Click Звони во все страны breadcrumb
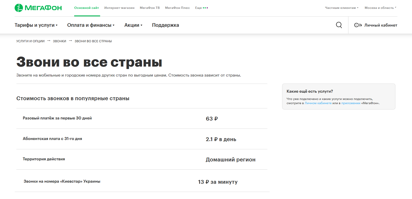Viewport: 412px width, 199px height. (x=93, y=41)
